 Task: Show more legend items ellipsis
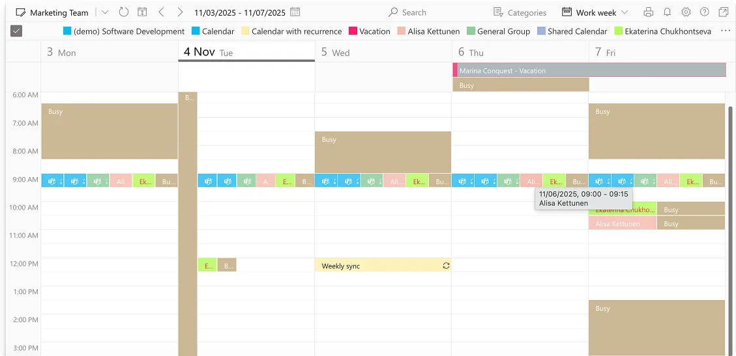725,31
